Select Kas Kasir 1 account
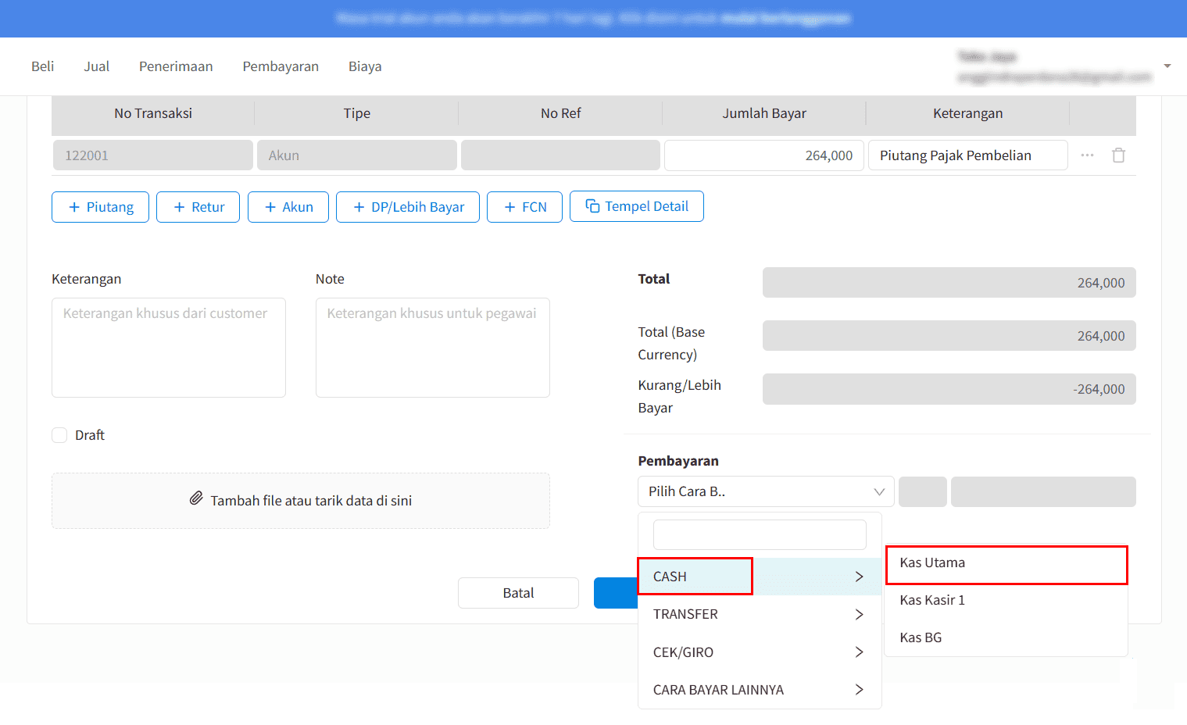 1006,600
